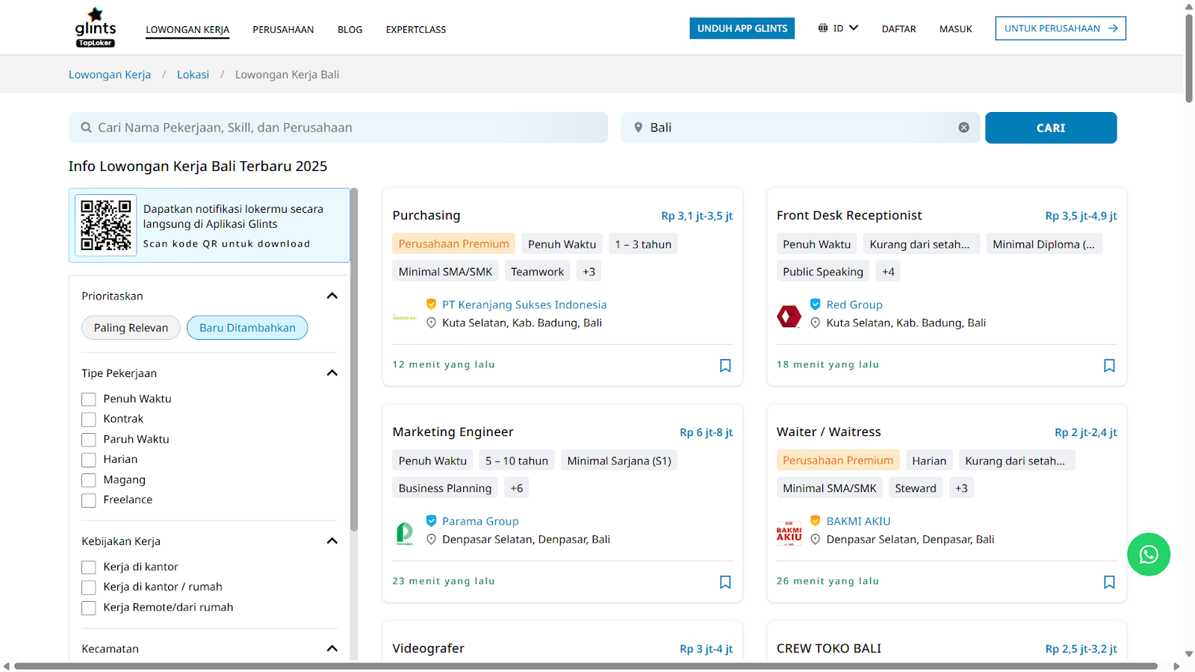1195x672 pixels.
Task: Click Masuk to log in
Action: point(956,29)
